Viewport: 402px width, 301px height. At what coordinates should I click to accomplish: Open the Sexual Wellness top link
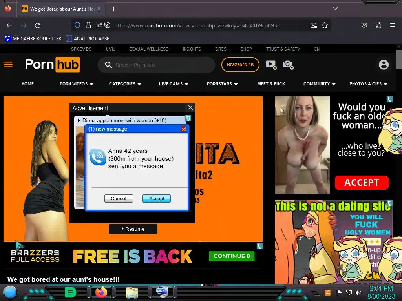click(x=149, y=49)
